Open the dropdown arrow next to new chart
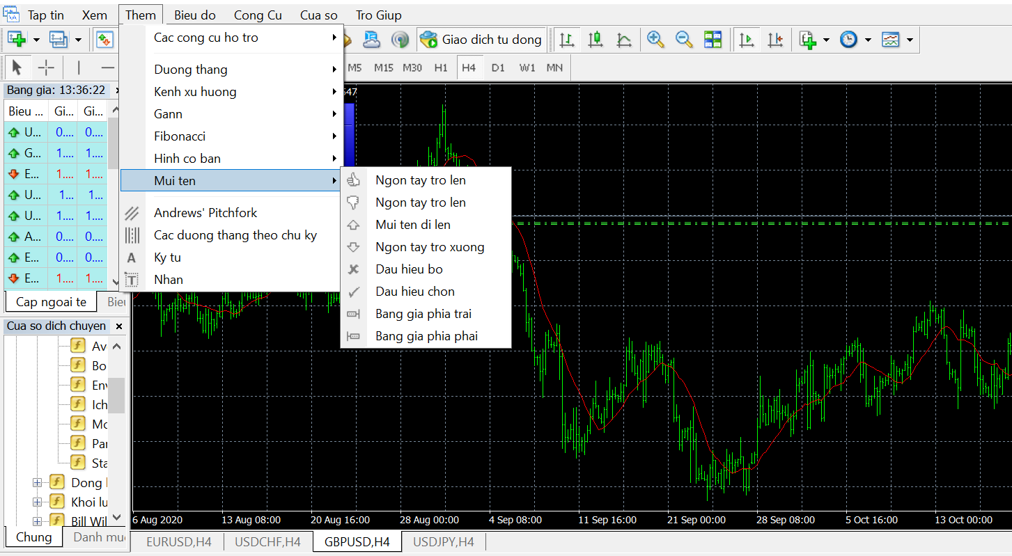Image resolution: width=1012 pixels, height=556 pixels. tap(36, 40)
